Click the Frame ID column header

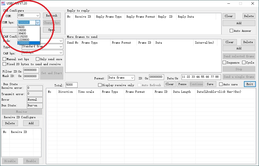(x=161, y=92)
